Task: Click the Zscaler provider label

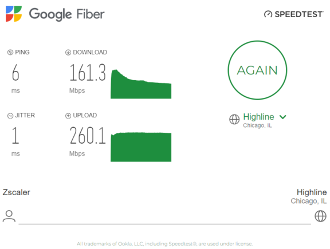Action: click(x=16, y=192)
